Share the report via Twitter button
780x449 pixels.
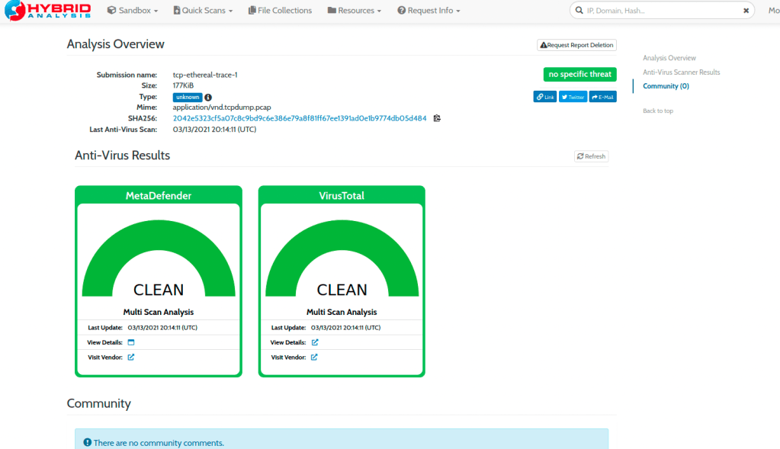click(573, 97)
